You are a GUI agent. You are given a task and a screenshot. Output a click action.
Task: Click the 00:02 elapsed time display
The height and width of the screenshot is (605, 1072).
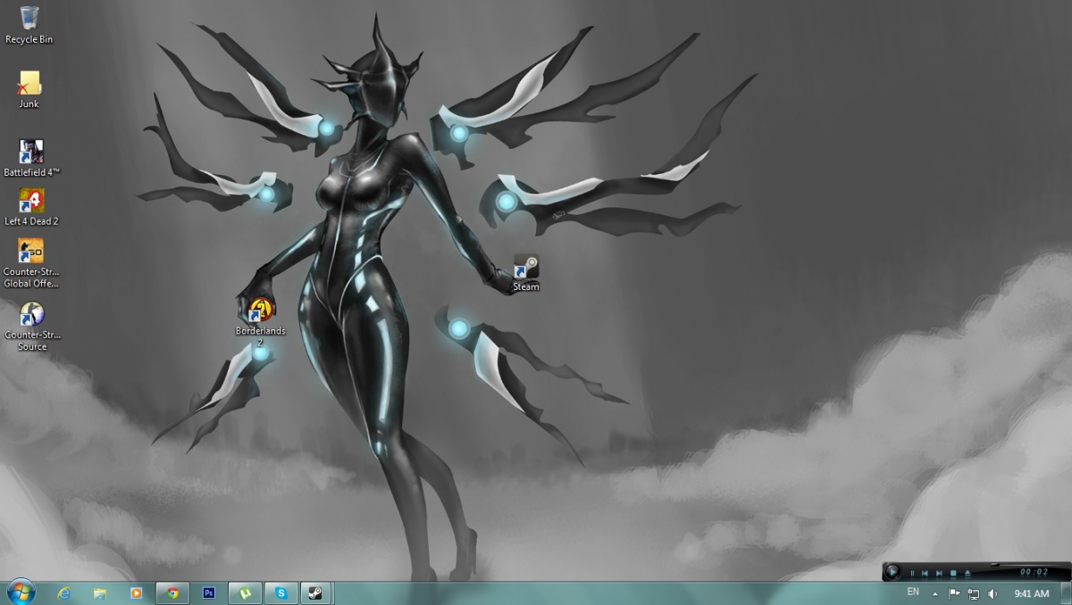click(x=1034, y=572)
